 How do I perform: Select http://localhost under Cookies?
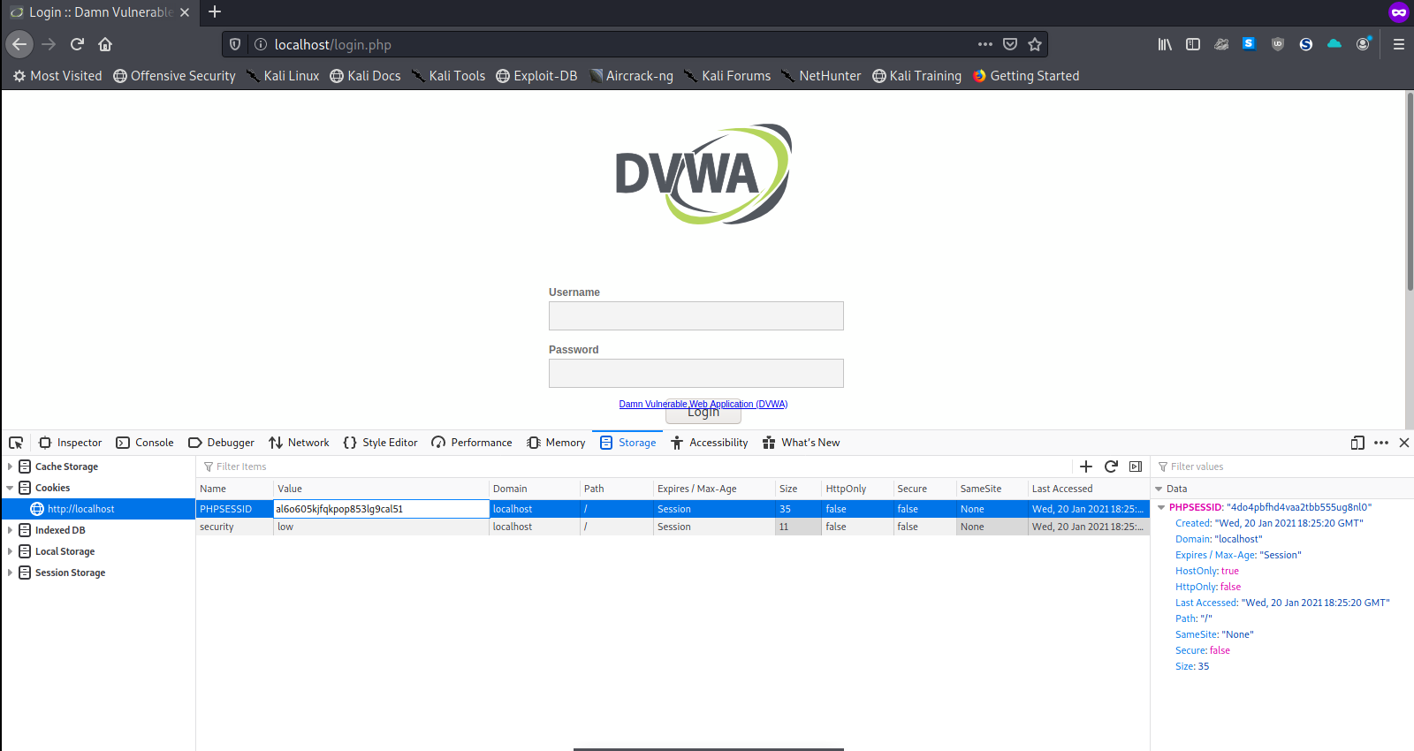(x=98, y=509)
